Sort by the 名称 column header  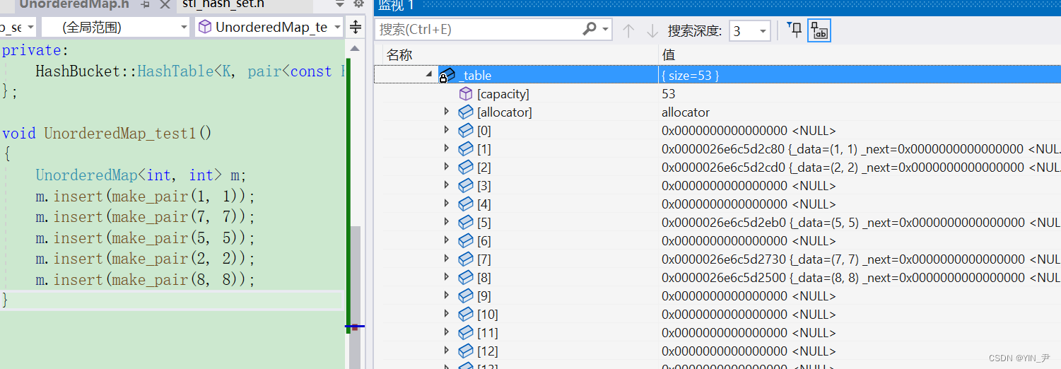point(399,54)
